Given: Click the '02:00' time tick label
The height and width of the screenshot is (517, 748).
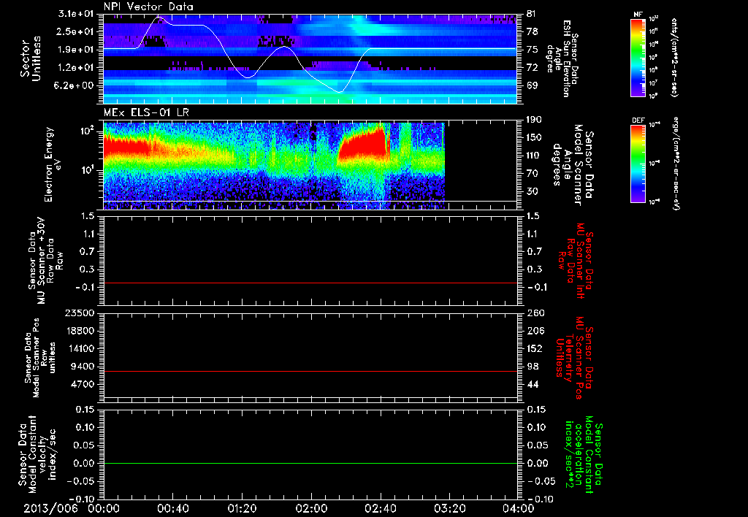Looking at the screenshot, I should (311, 508).
